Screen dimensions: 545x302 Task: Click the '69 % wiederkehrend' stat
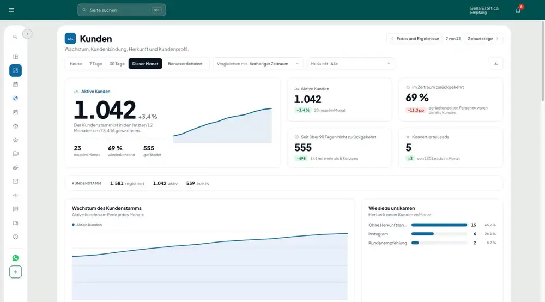pos(122,151)
